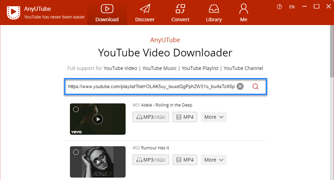The image size is (334, 180).
Task: Click the YouTube Channel support link
Action: [x=243, y=68]
